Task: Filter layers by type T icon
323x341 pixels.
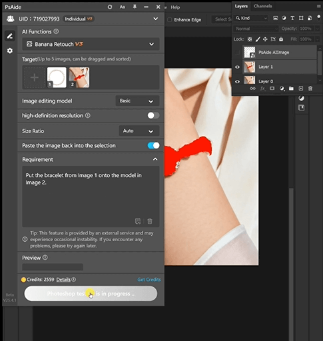Action: (292, 18)
